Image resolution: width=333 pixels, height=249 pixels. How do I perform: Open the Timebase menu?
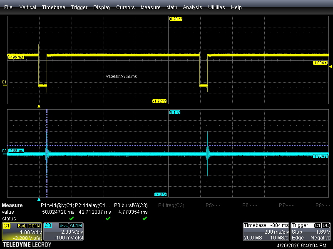54,7
